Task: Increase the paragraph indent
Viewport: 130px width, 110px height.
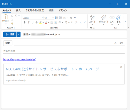Action: pyautogui.click(x=56, y=22)
